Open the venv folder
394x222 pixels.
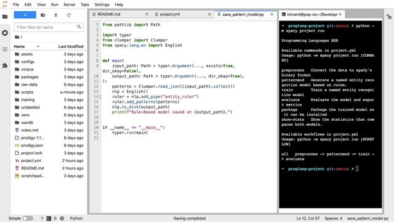click(x=49, y=115)
